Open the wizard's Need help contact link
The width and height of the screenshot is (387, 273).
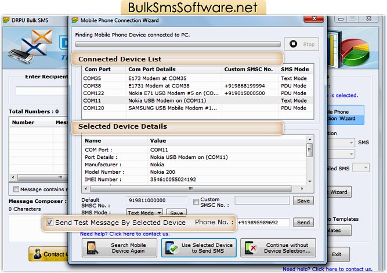click(125, 234)
